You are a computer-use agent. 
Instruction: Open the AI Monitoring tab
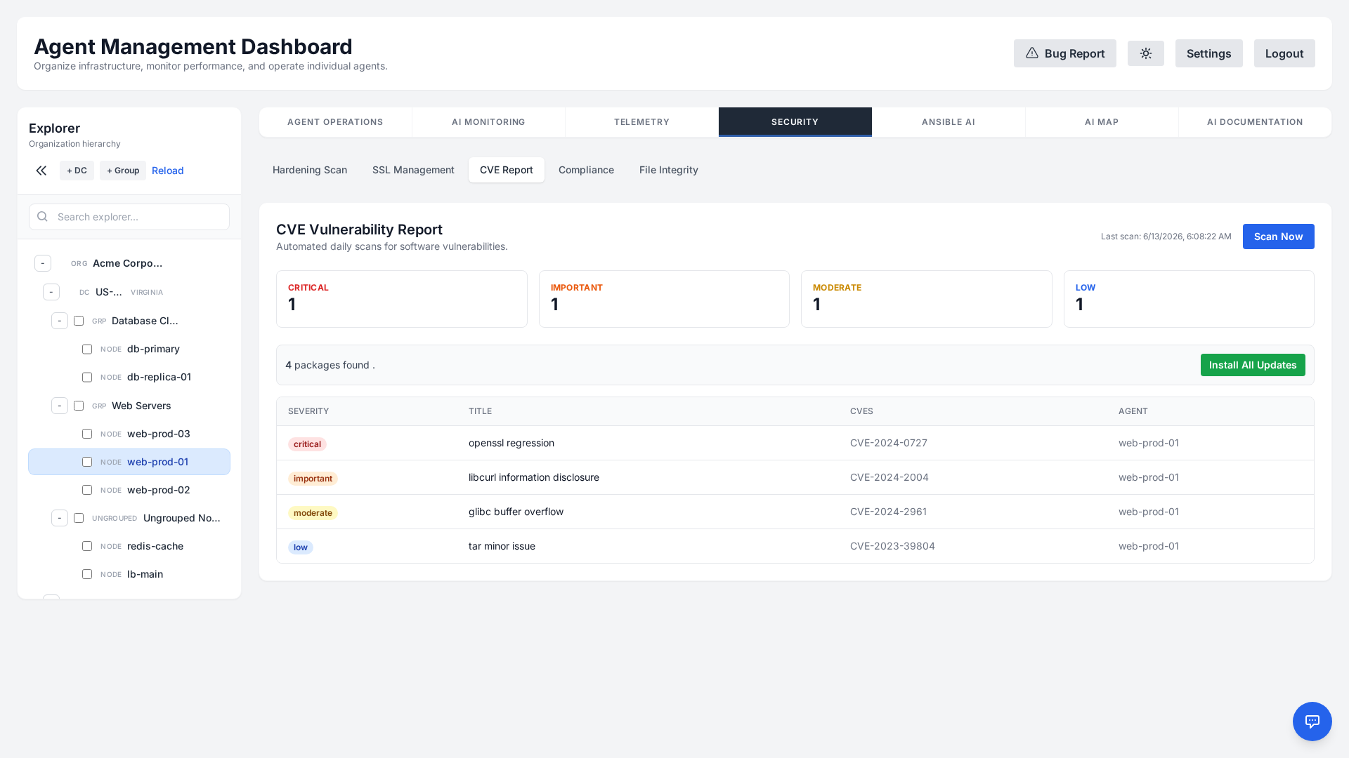[x=488, y=122]
